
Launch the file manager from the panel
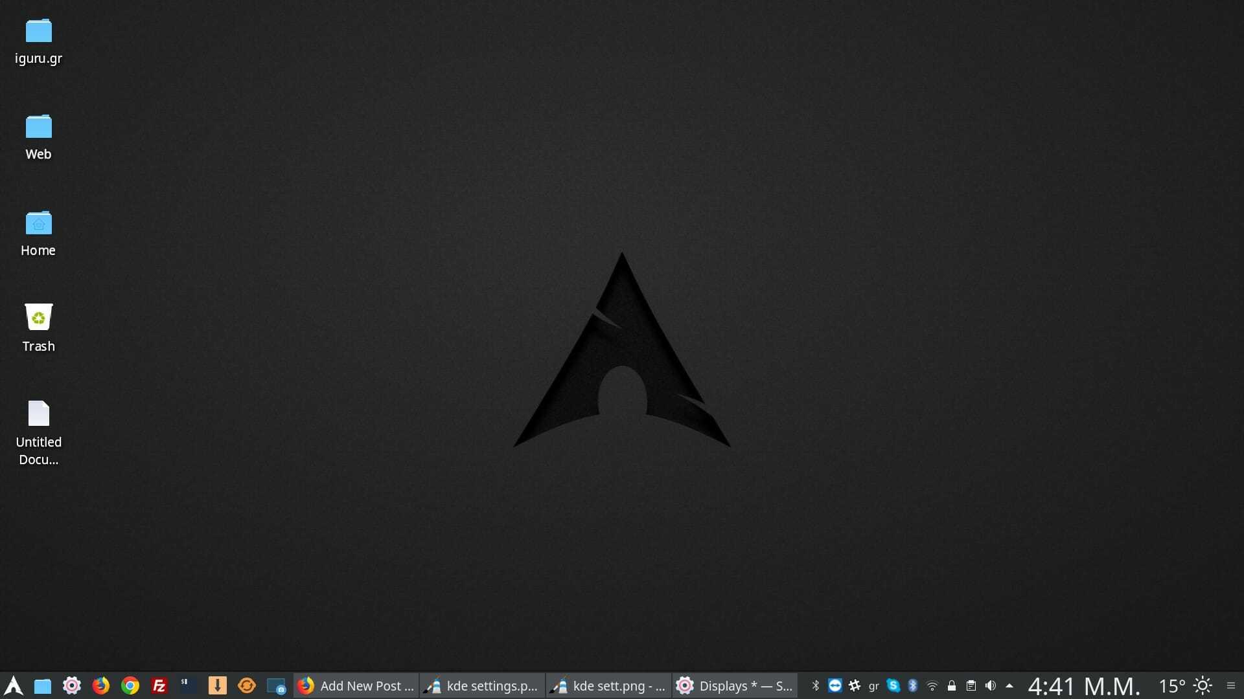43,686
